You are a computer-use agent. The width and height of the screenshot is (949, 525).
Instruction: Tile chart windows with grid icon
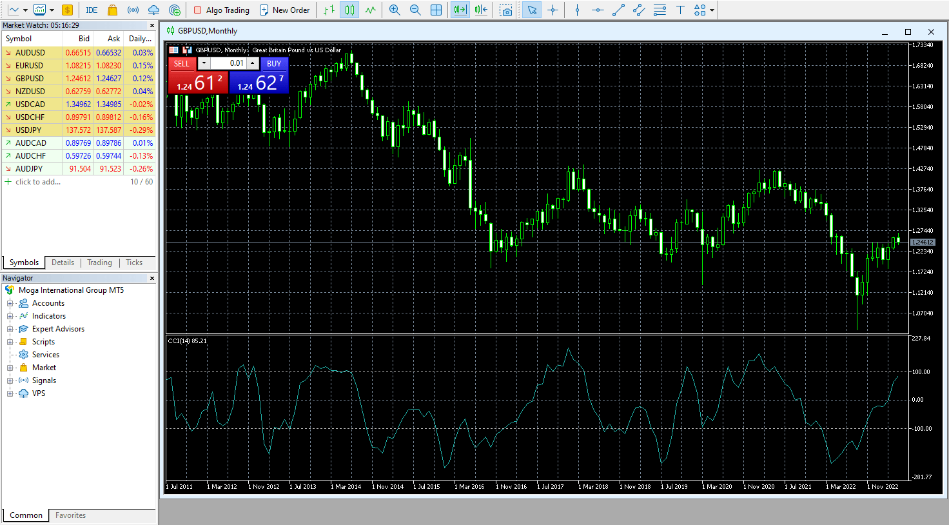(436, 10)
